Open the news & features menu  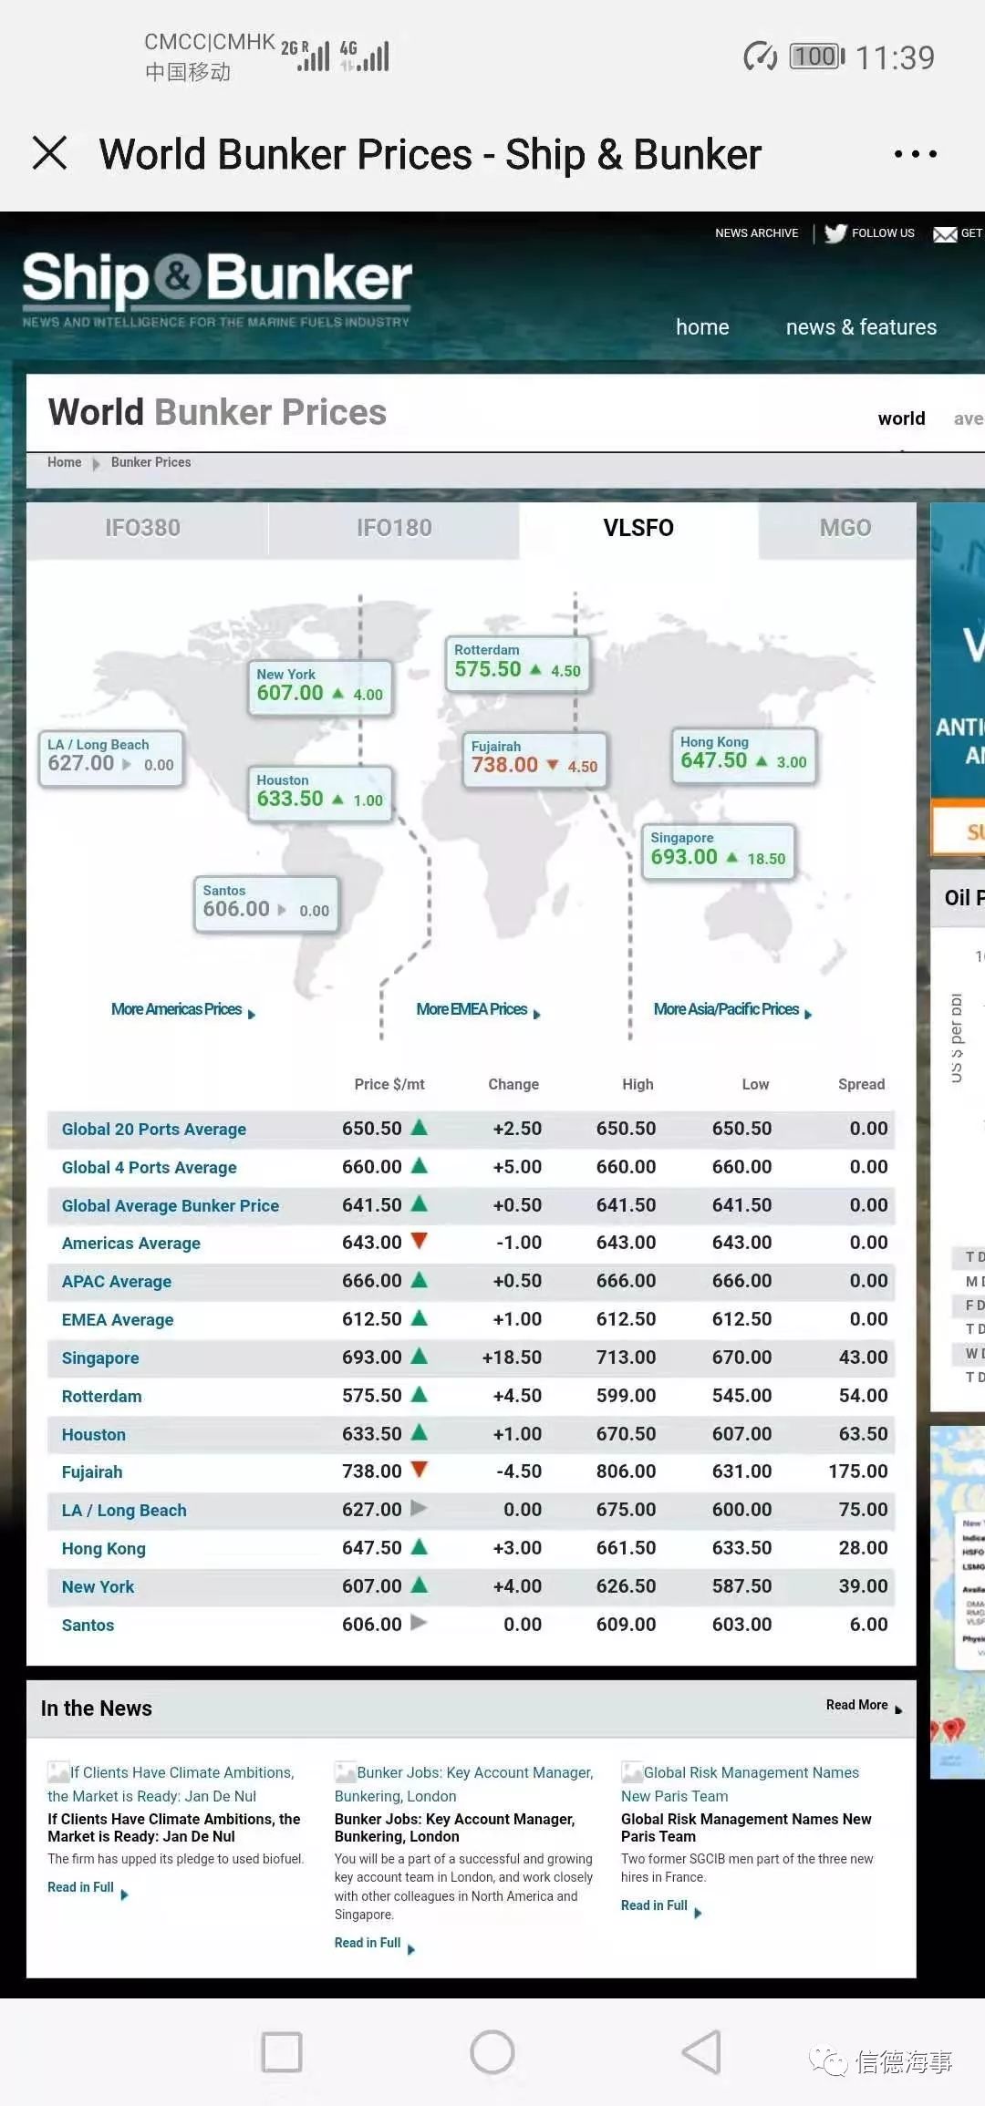861,327
